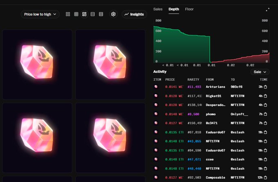Viewport: 278px width, 182px height.
Task: Open item thumbnail in ccee row
Action: [156, 159]
